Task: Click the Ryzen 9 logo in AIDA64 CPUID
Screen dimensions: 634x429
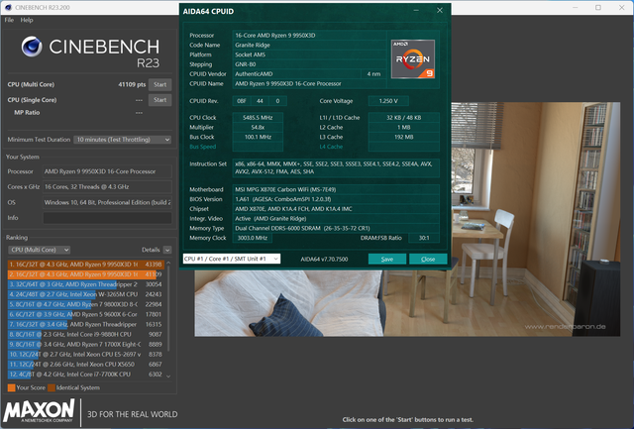Action: pyautogui.click(x=413, y=59)
